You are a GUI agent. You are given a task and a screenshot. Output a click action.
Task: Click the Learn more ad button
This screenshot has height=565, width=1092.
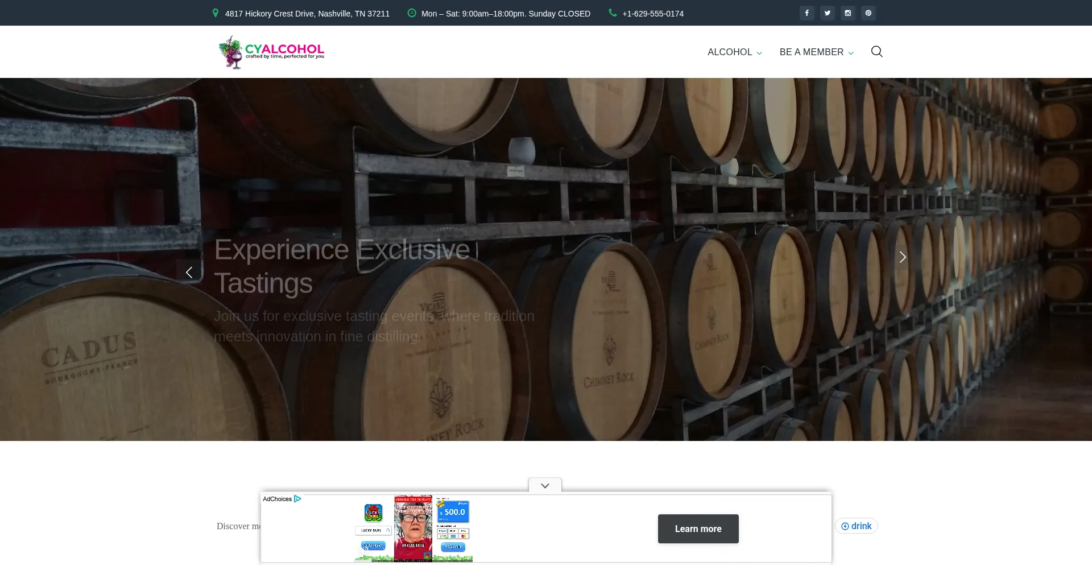pos(698,529)
